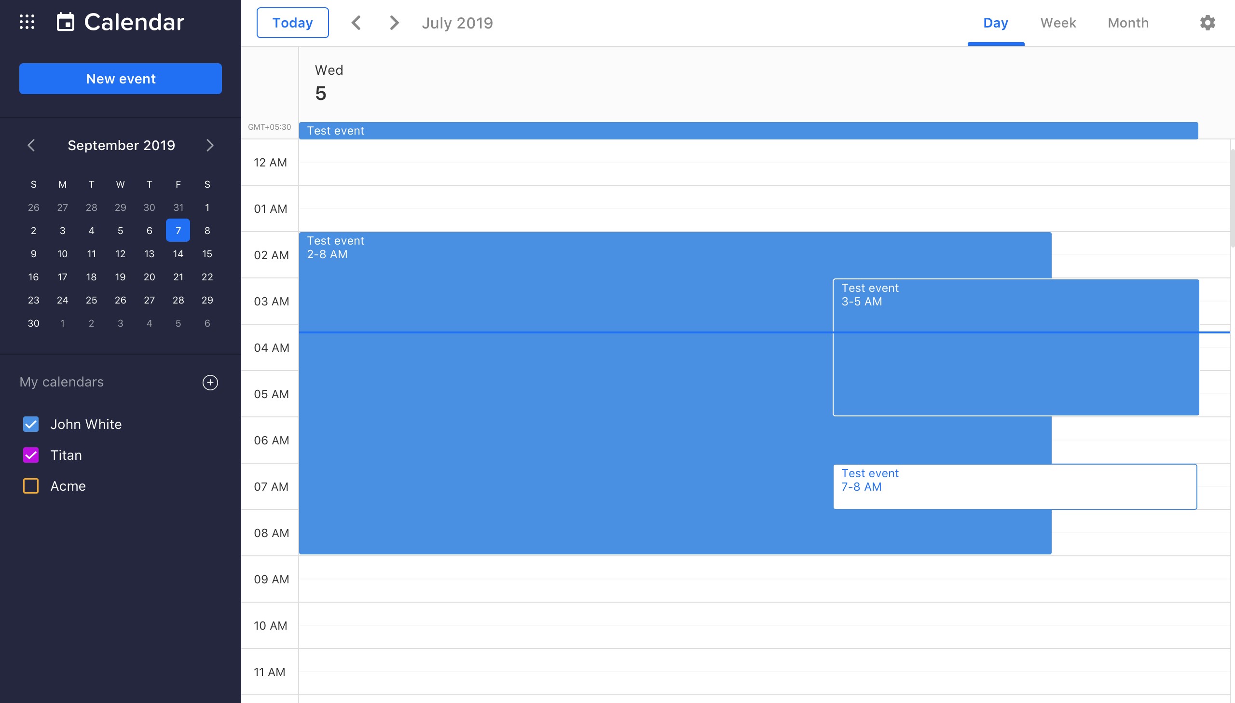The height and width of the screenshot is (703, 1235).
Task: Select September 14 on mini calendar
Action: 178,254
